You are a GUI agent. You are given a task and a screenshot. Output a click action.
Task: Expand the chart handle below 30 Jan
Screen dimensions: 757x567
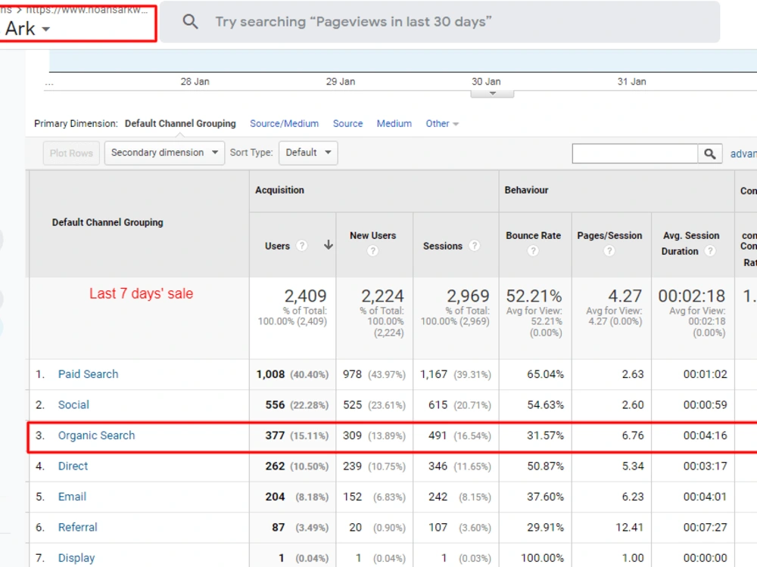(493, 94)
